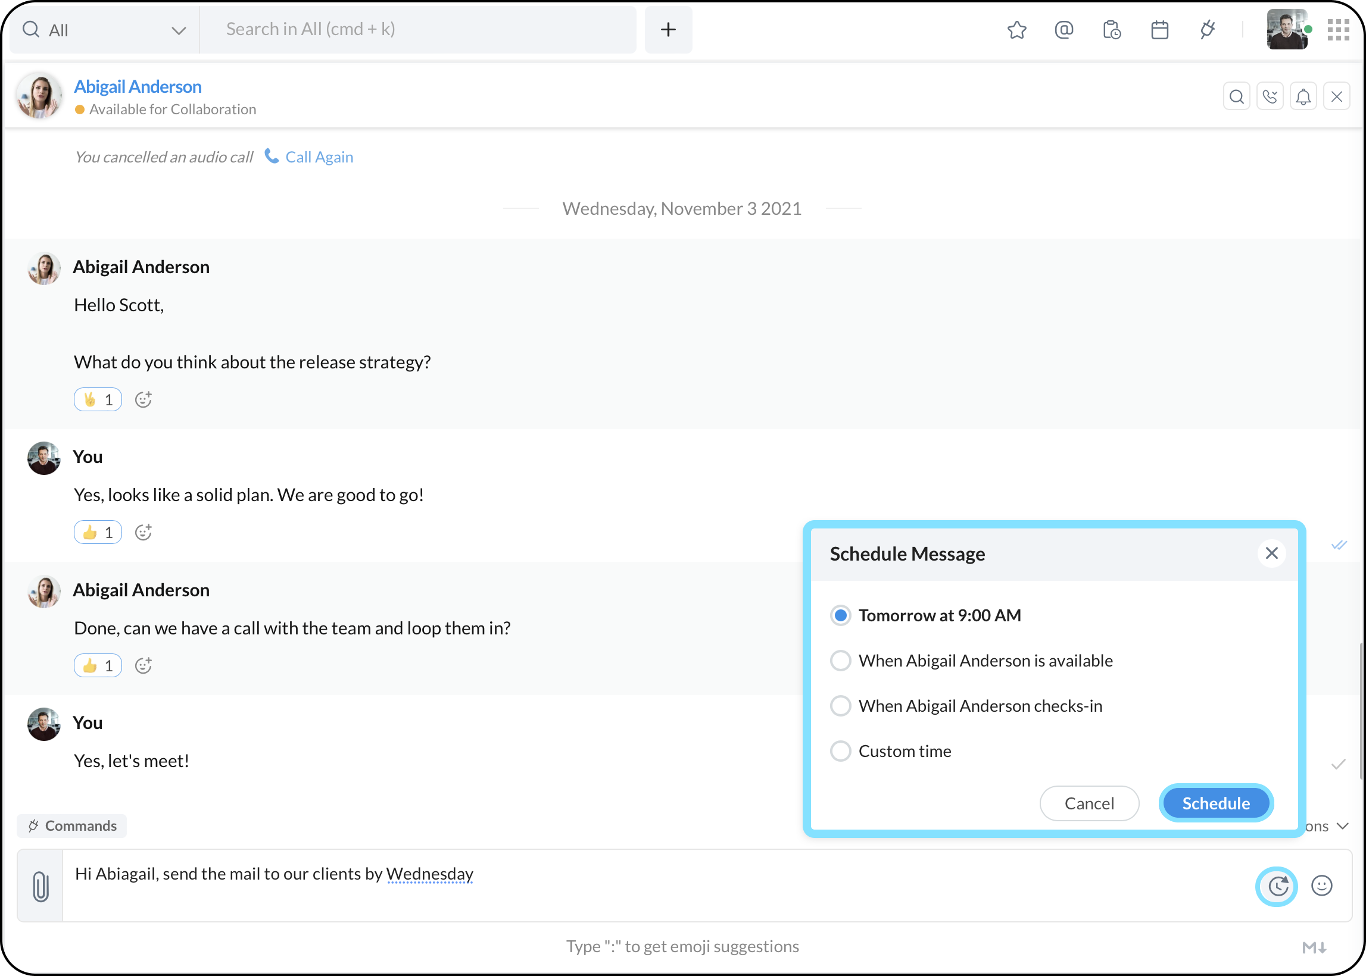Screen dimensions: 1366x976
Task: Open the starred messages star icon
Action: pyautogui.click(x=1016, y=29)
